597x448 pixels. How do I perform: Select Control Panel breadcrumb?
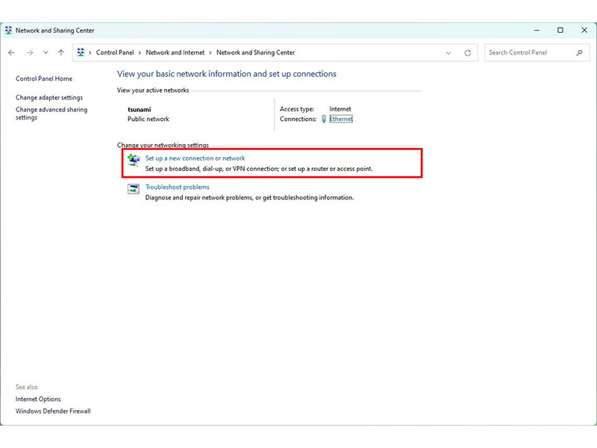point(115,52)
